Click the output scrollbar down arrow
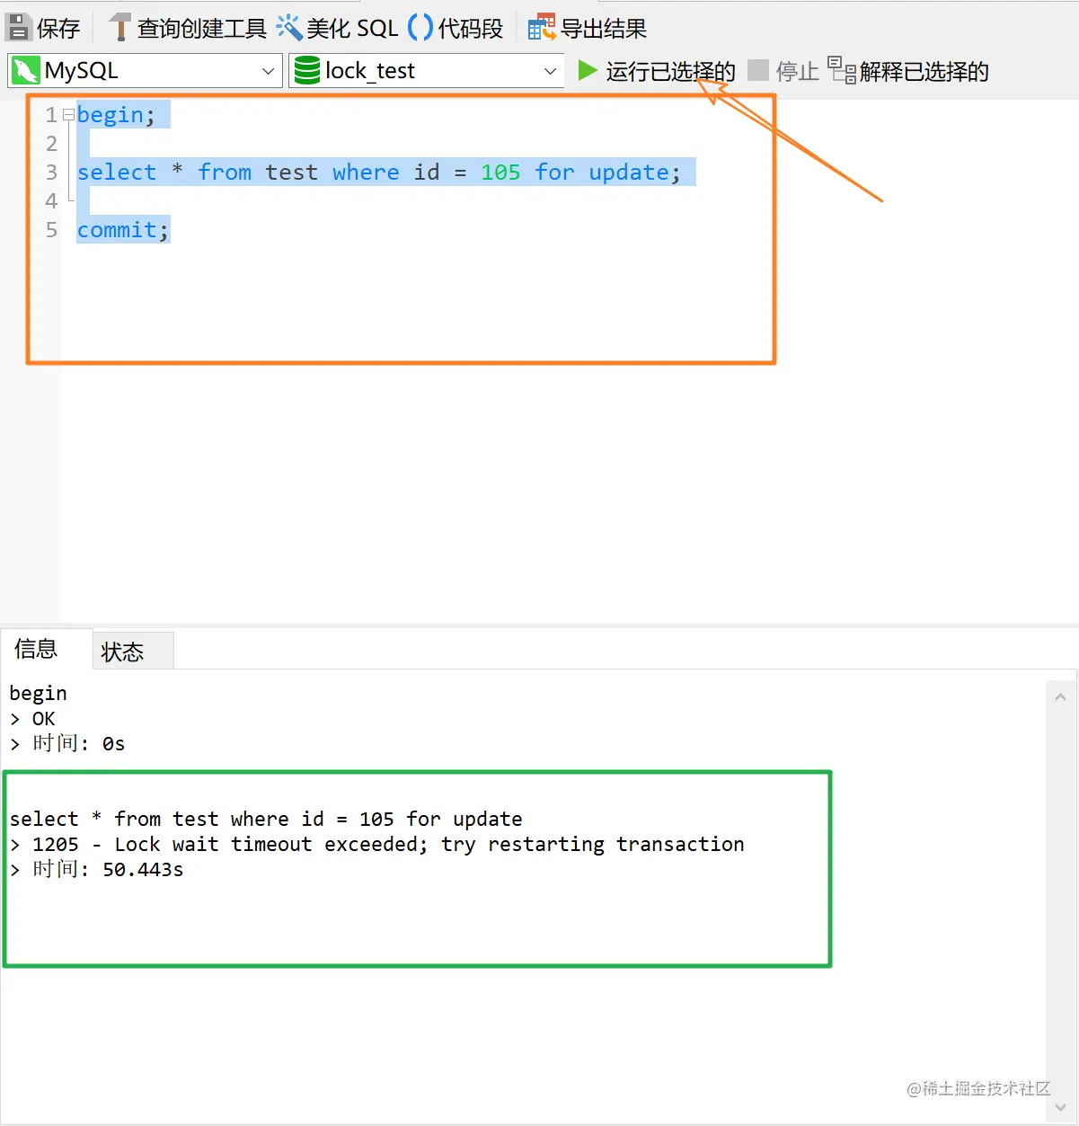 tap(1060, 1107)
